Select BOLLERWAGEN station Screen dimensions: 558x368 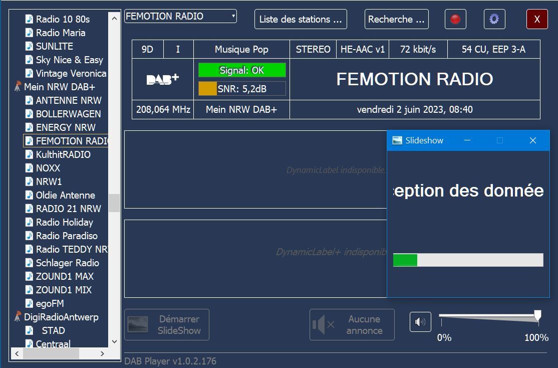[68, 114]
